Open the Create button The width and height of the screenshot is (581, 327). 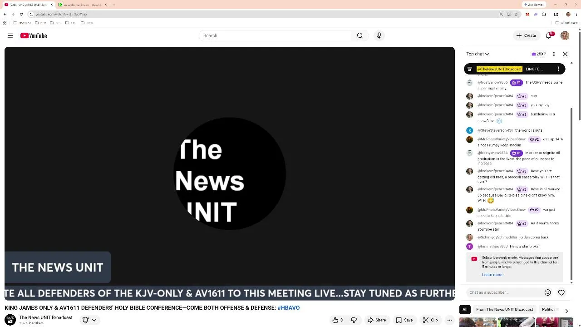click(x=526, y=35)
